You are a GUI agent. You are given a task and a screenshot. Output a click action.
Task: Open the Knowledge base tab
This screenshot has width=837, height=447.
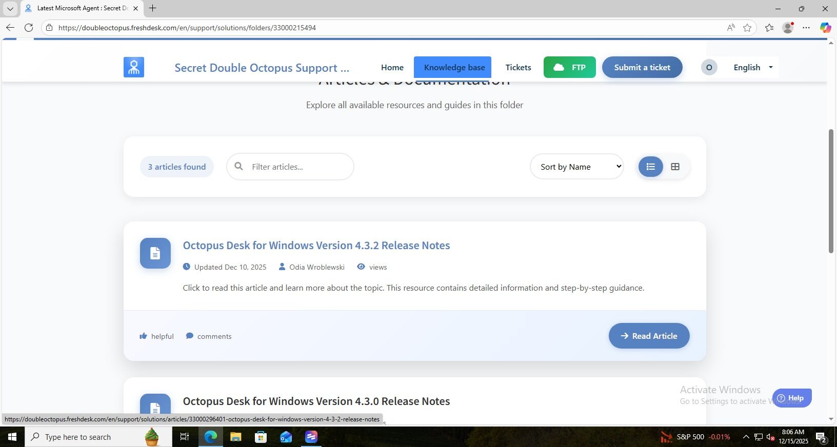point(453,67)
